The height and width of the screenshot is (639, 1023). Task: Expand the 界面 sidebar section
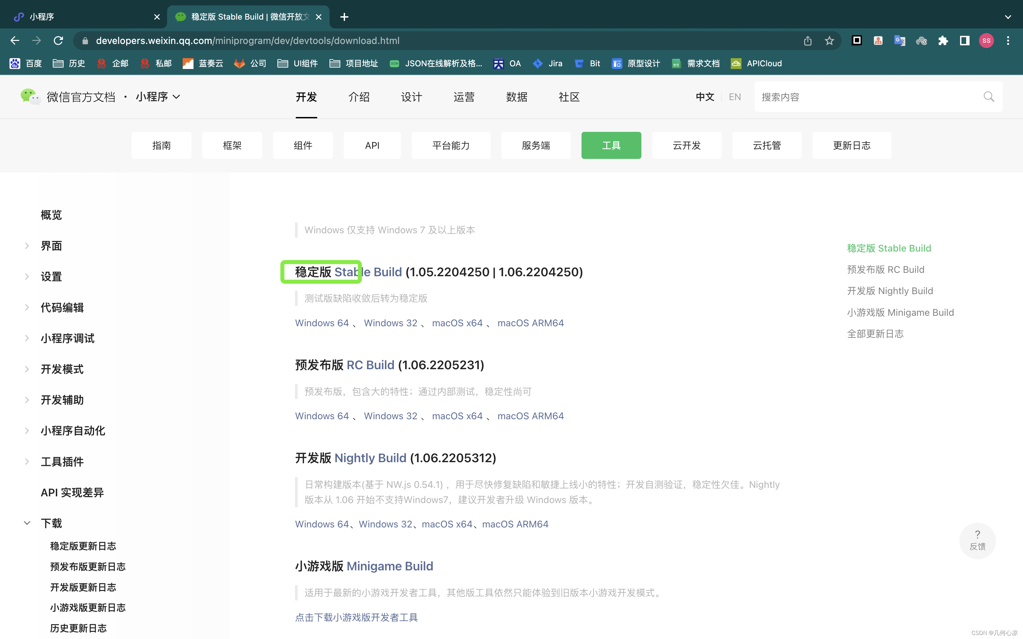click(x=27, y=245)
